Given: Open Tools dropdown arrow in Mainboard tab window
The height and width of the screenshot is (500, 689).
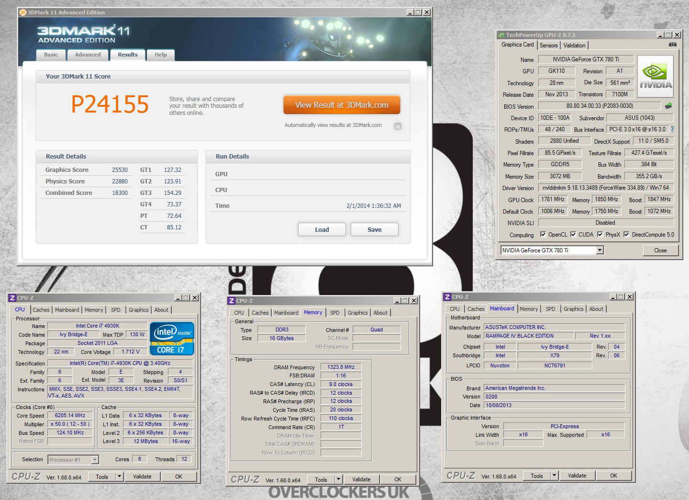Looking at the screenshot, I should coord(555,476).
